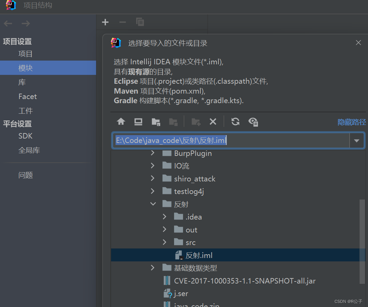This screenshot has height=307, width=368.
Task: Expand the .idea folder chevron
Action: 165,216
